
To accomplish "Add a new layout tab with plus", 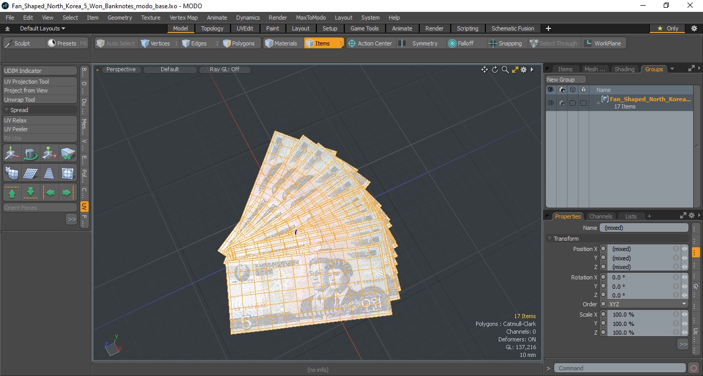I will tap(548, 28).
